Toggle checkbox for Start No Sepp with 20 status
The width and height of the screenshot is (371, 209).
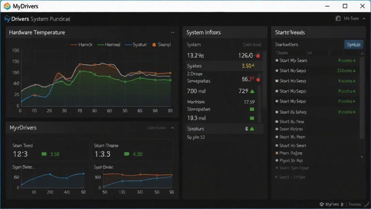point(277,71)
